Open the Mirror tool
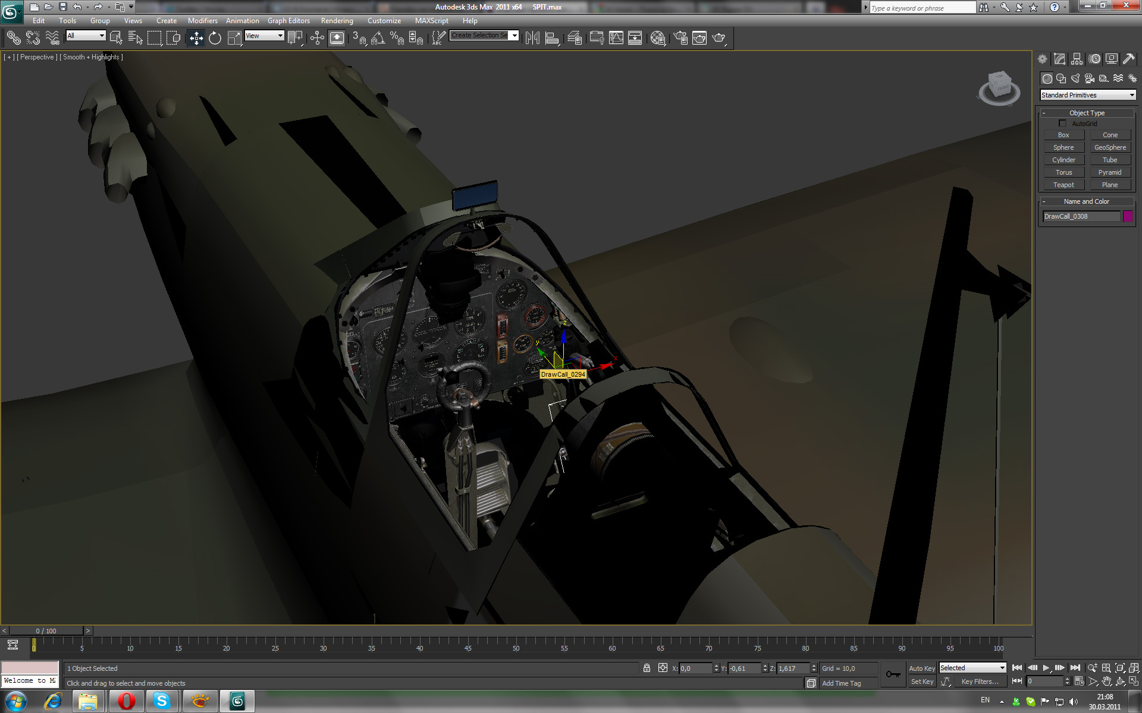 point(532,39)
